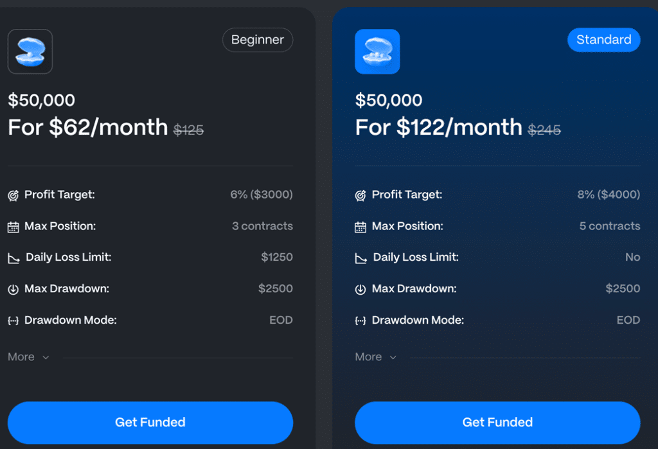Viewport: 658px width, 449px height.
Task: Click the Profit Target icon in Standard plan
Action: pyautogui.click(x=360, y=195)
